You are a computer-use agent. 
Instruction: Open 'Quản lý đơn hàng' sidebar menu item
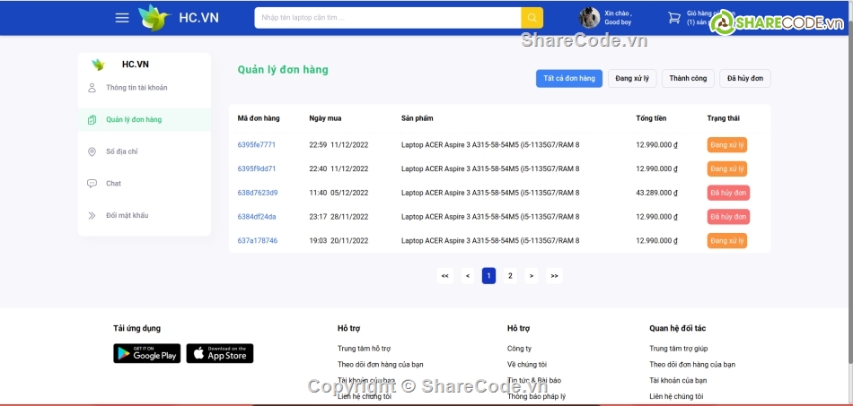134,120
